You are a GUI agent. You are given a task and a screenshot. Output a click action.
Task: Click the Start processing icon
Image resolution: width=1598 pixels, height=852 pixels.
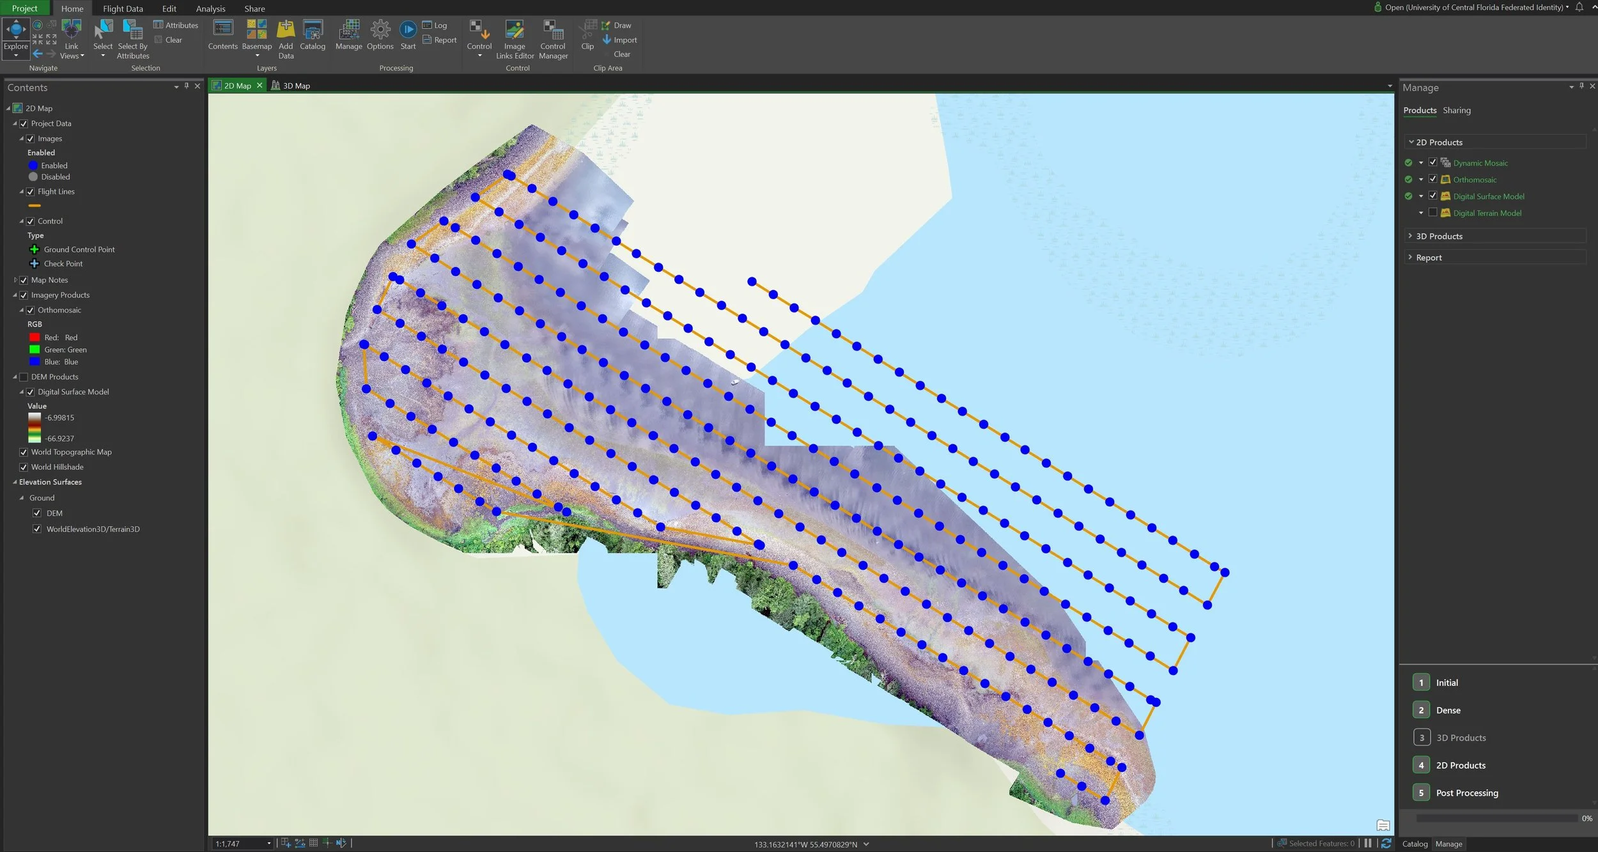coord(408,30)
